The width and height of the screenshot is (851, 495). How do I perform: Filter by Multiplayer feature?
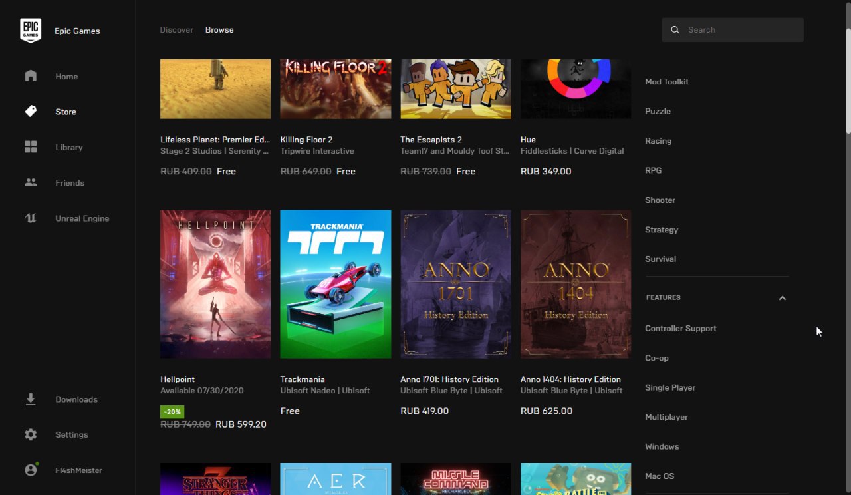(666, 417)
